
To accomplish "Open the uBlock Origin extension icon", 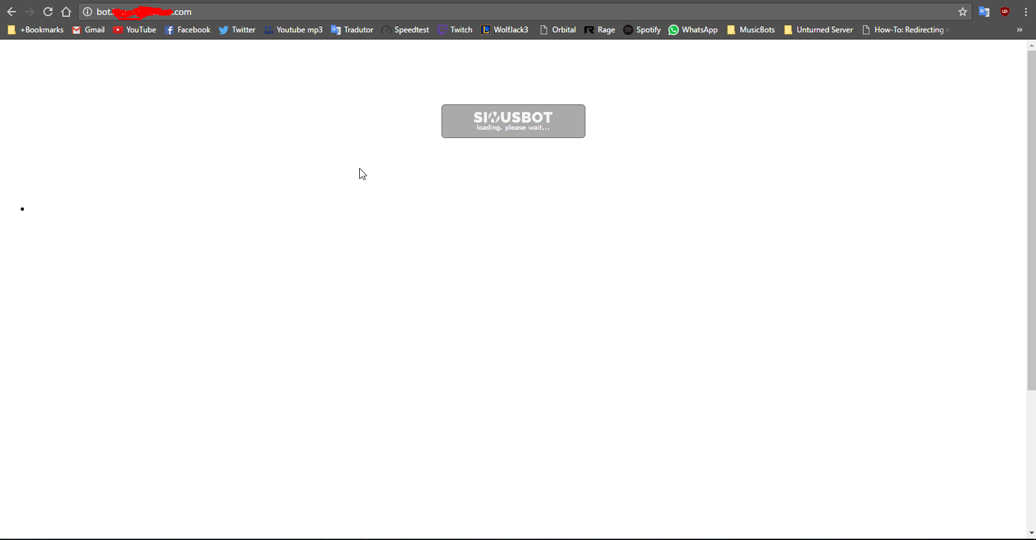I will (x=1005, y=12).
